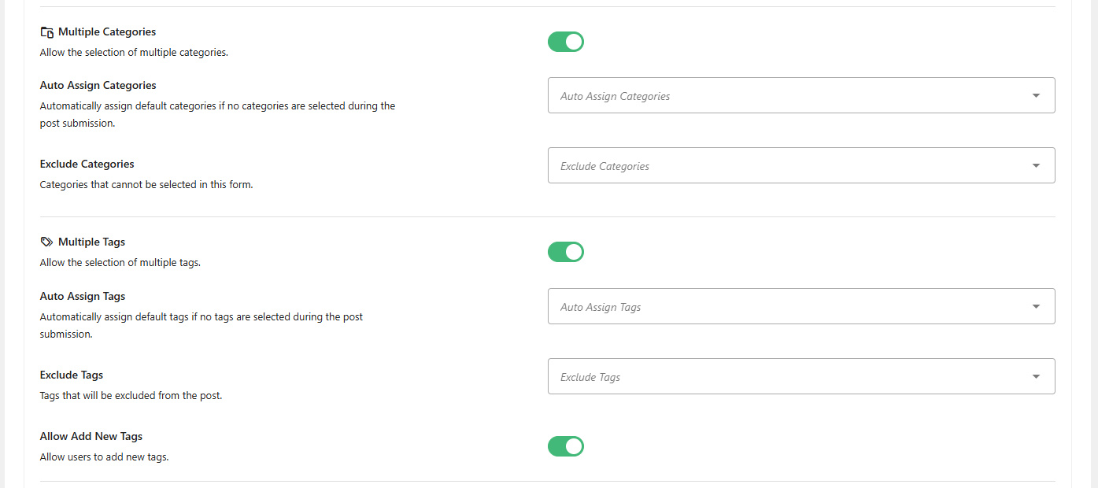The width and height of the screenshot is (1098, 488).
Task: Click text 'Allow the selection of multiple tags.'
Action: [120, 263]
